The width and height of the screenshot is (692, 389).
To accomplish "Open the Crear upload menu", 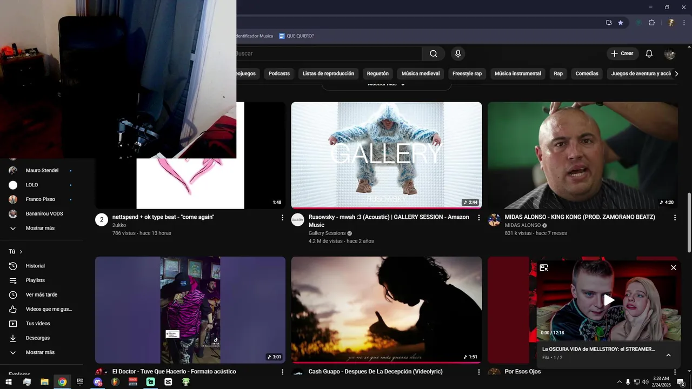I will (622, 53).
